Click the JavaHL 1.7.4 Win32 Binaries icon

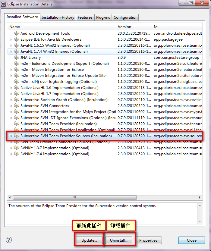coord(17,52)
